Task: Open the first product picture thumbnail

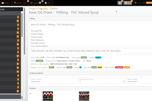Action: (48, 96)
